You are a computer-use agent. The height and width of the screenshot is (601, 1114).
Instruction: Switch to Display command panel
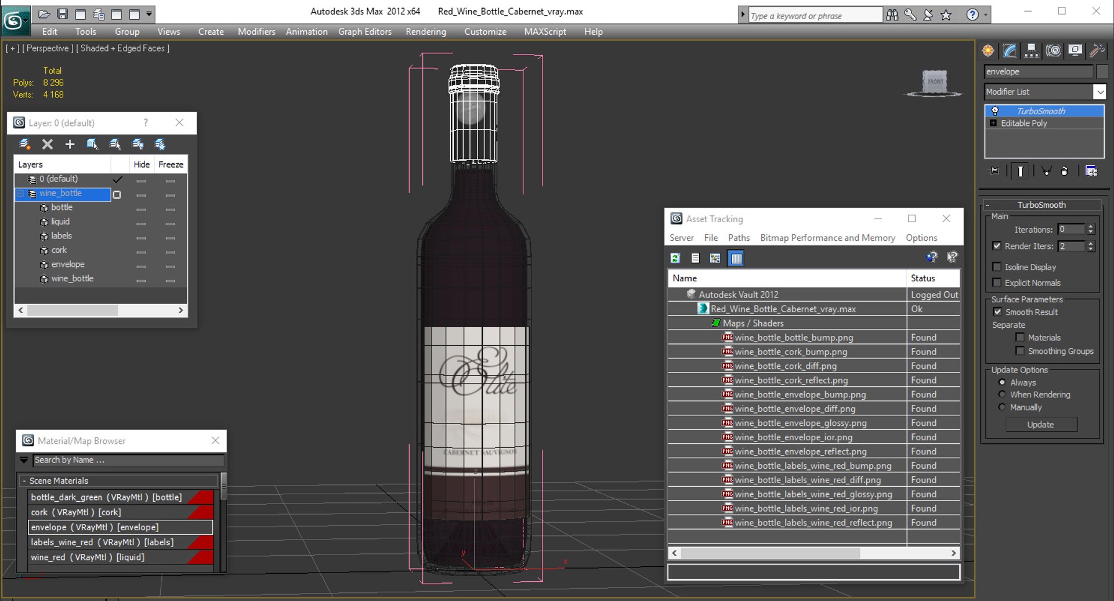coord(1075,51)
